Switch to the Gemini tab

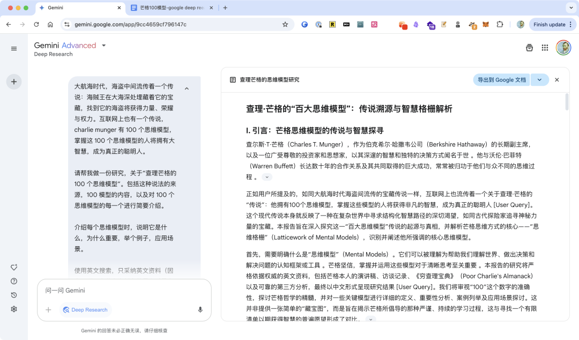(x=80, y=8)
